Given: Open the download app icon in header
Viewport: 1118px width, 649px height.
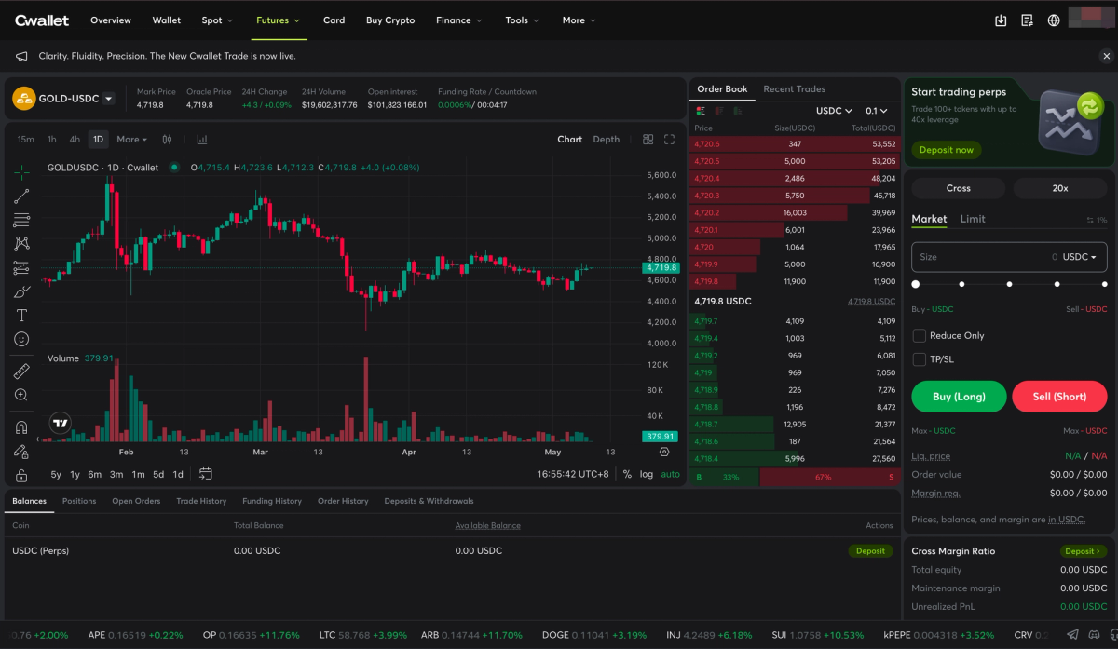Looking at the screenshot, I should [x=1001, y=20].
